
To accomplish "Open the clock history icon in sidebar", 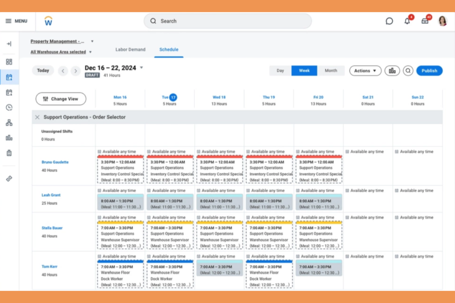I will pyautogui.click(x=9, y=107).
